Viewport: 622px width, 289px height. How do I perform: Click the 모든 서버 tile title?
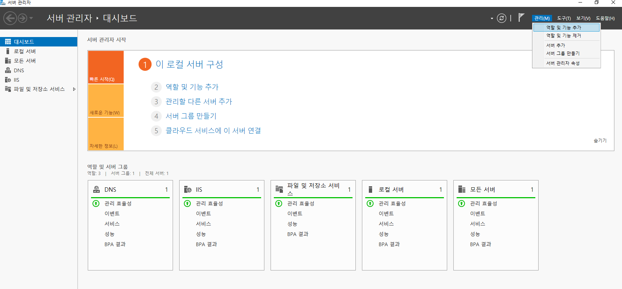pos(482,190)
